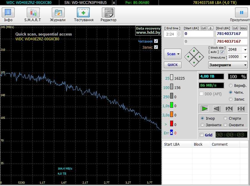250x186 pixels.
Task: Open the Журнали logs section
Action: tap(58, 13)
